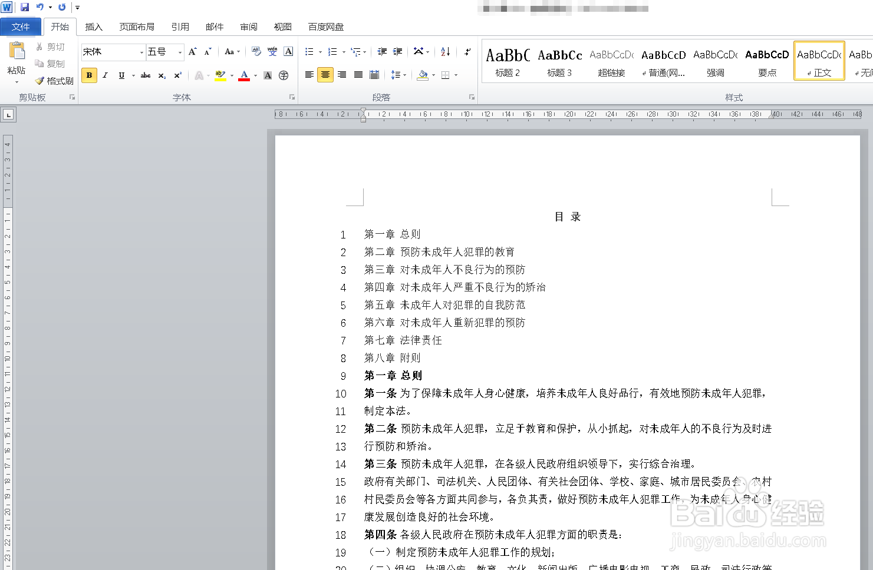Toggle center alignment in paragraph group
This screenshot has width=873, height=570.
[x=325, y=75]
